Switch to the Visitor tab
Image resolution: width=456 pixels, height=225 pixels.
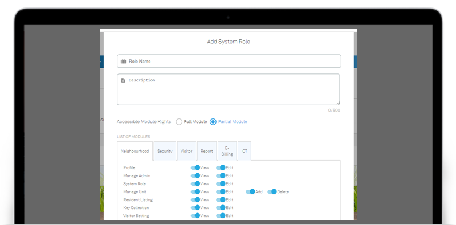(186, 151)
